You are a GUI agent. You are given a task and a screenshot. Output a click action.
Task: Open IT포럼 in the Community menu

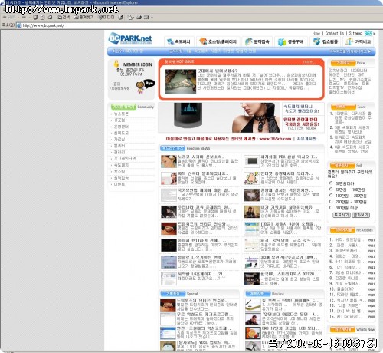click(119, 120)
